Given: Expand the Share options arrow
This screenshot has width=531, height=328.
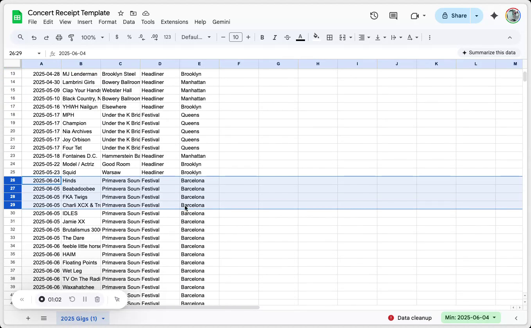Looking at the screenshot, I should [x=477, y=16].
